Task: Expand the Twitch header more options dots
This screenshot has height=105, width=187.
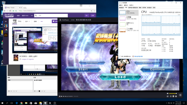Action: point(32,16)
